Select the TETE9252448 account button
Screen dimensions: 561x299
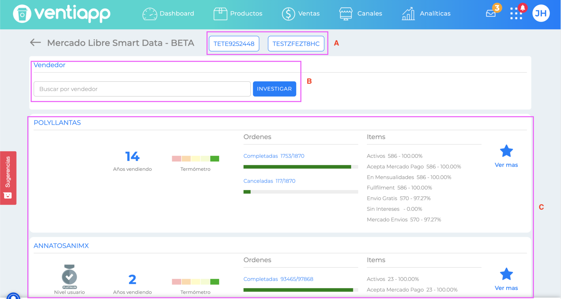point(234,44)
